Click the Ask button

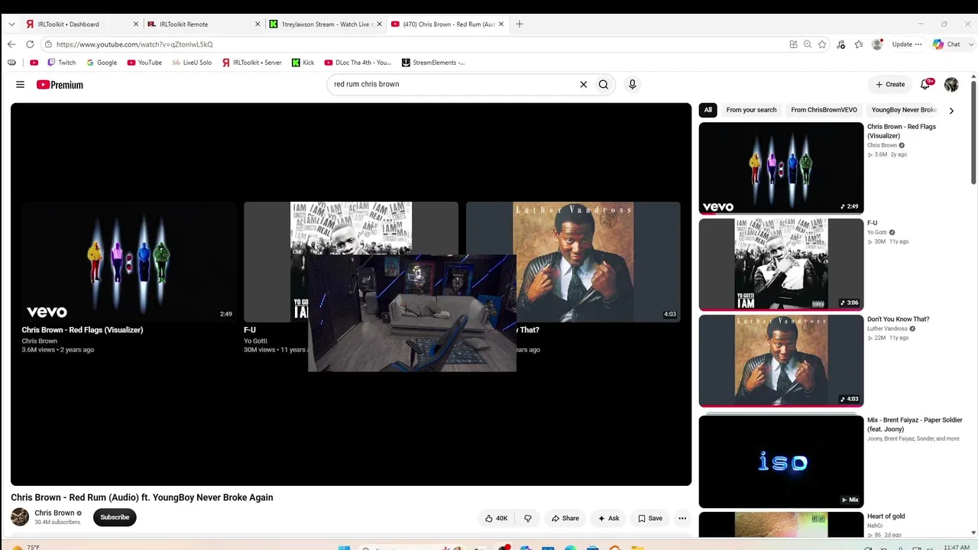click(x=609, y=518)
